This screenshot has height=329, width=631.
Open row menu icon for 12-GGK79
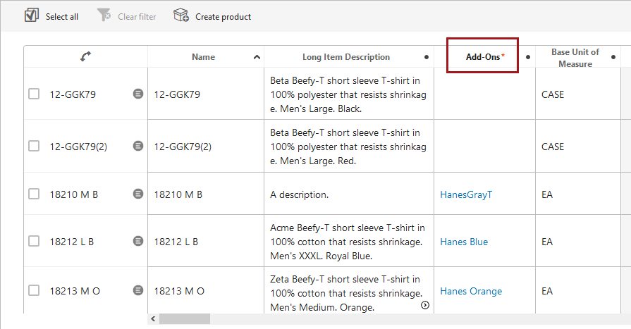click(138, 94)
